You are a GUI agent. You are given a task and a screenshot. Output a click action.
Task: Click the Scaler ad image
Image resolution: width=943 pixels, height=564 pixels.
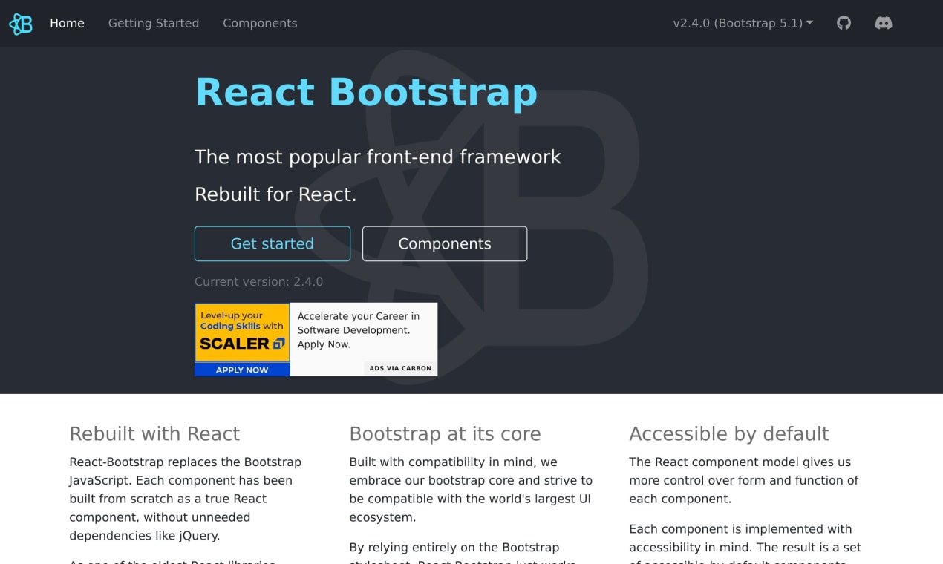click(242, 339)
